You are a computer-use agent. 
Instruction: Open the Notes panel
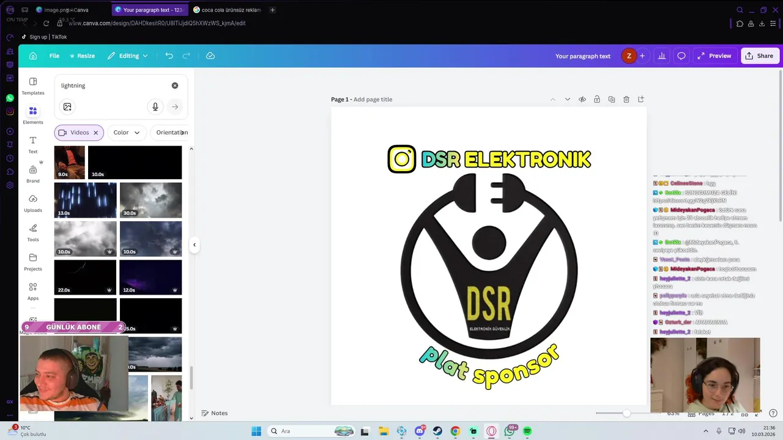pos(215,413)
